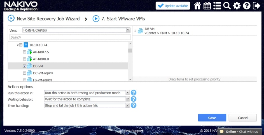Open settings gear icon
Viewport: 264px width, 135px height.
237,6
